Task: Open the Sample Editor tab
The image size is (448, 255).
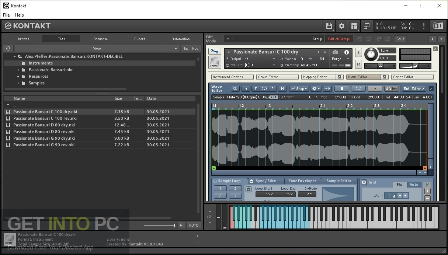Action: tap(339, 181)
